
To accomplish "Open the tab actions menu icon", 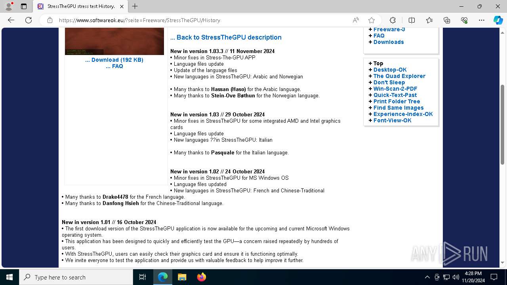I will pos(24,6).
